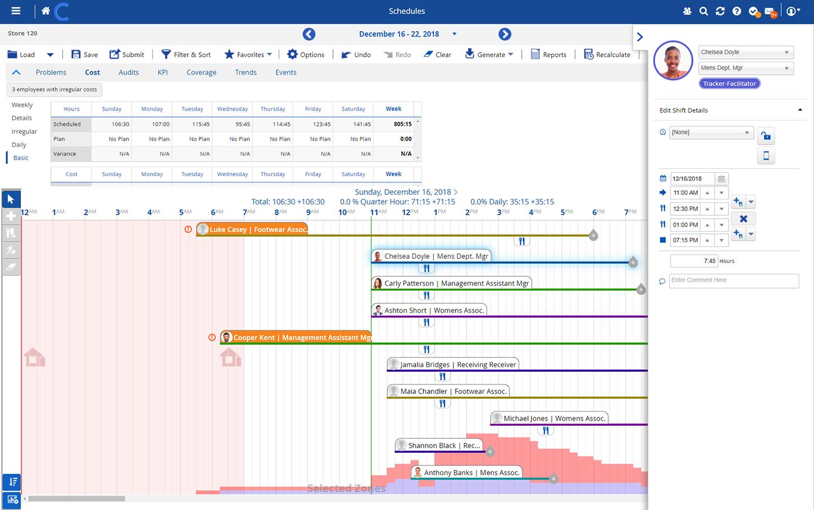Click the Filter & Sort button
Image resolution: width=814 pixels, height=510 pixels.
pyautogui.click(x=186, y=55)
